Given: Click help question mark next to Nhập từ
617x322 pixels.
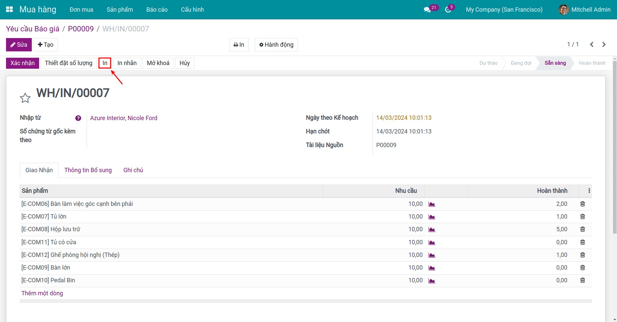Looking at the screenshot, I should click(x=78, y=118).
